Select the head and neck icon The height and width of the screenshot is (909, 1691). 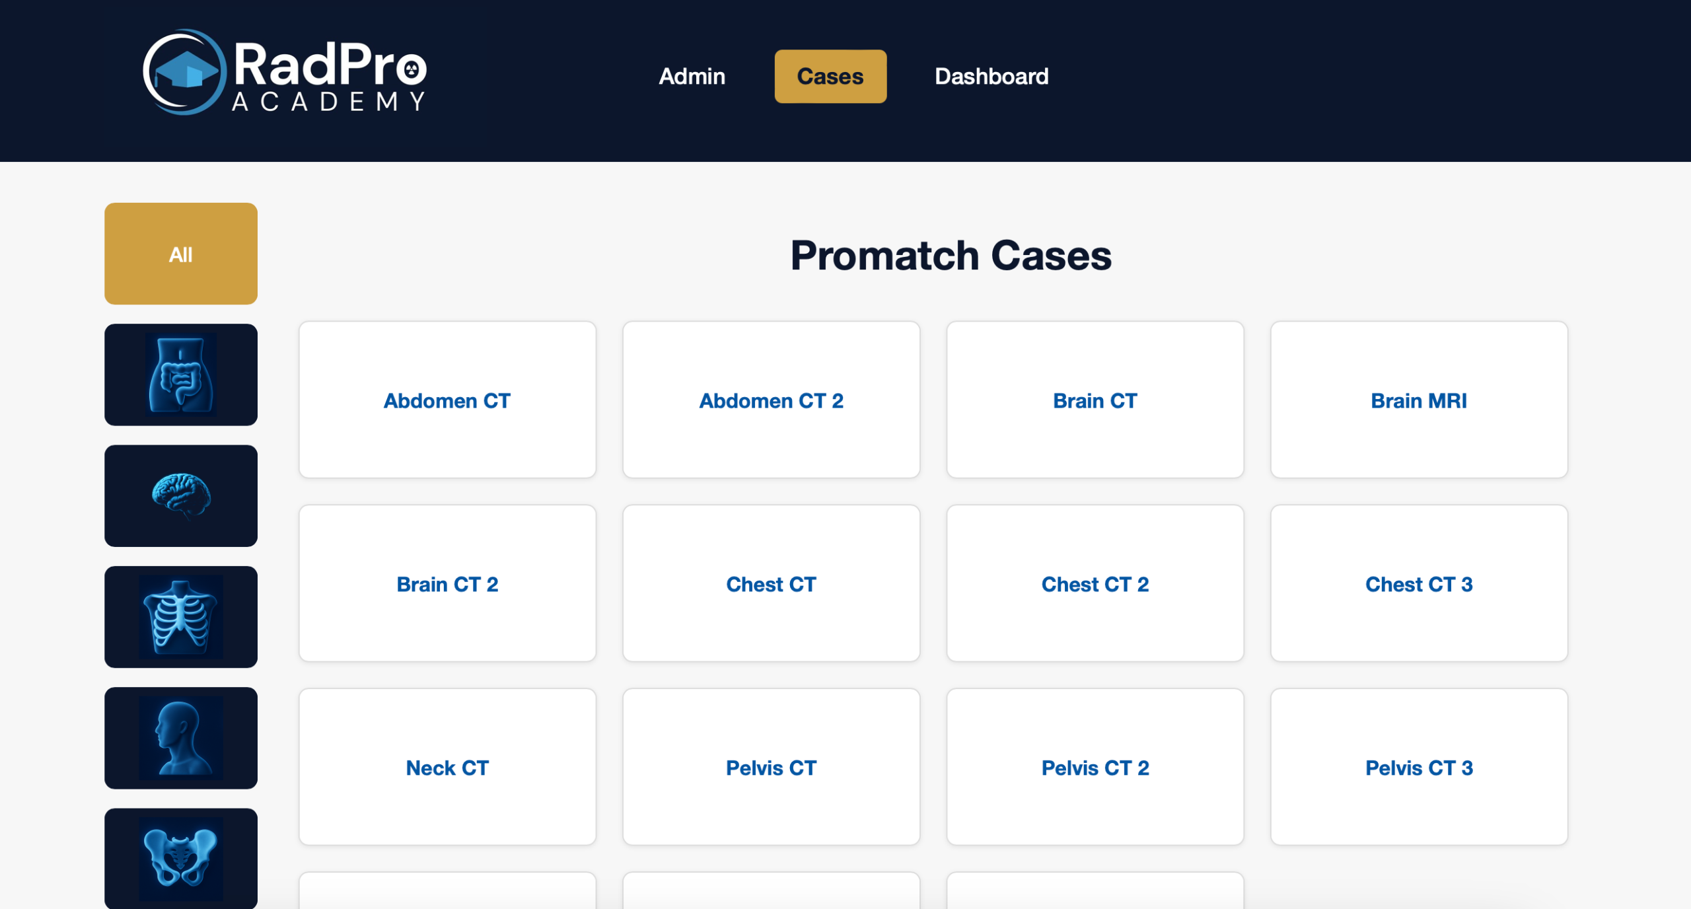point(180,738)
